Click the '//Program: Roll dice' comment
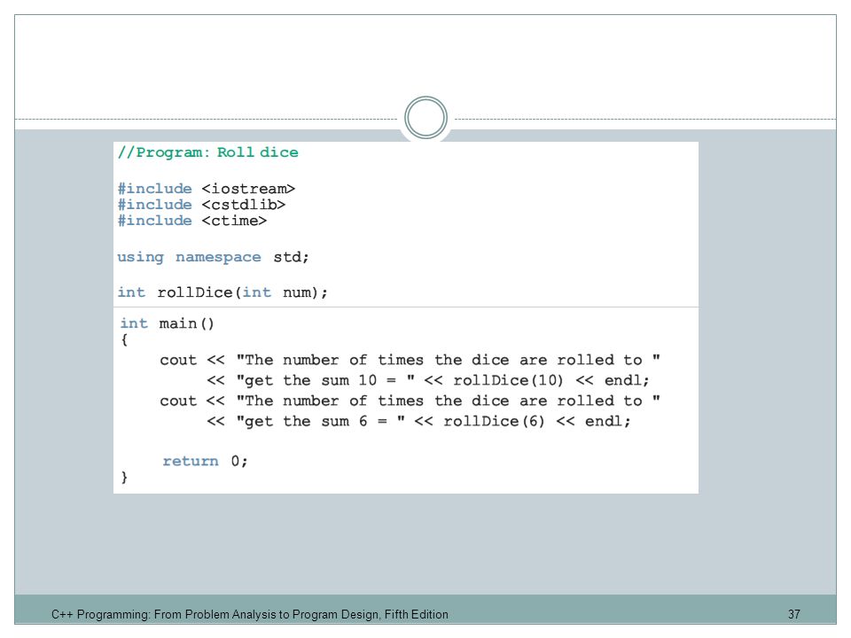This screenshot has width=851, height=638. (207, 152)
